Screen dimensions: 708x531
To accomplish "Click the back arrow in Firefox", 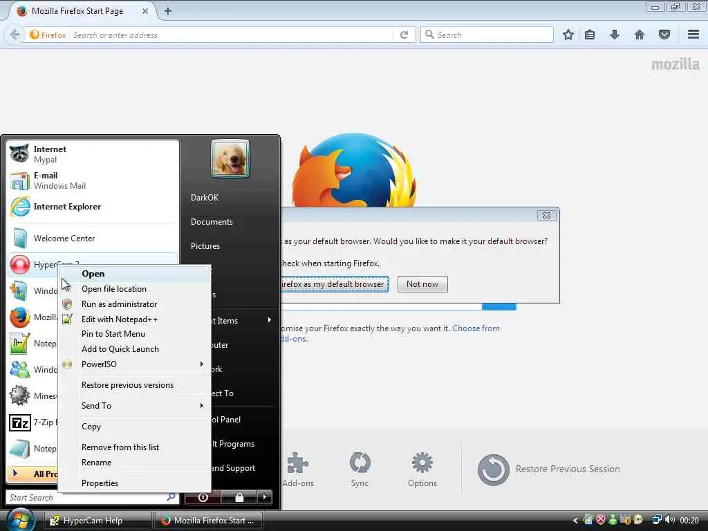I will (x=15, y=35).
